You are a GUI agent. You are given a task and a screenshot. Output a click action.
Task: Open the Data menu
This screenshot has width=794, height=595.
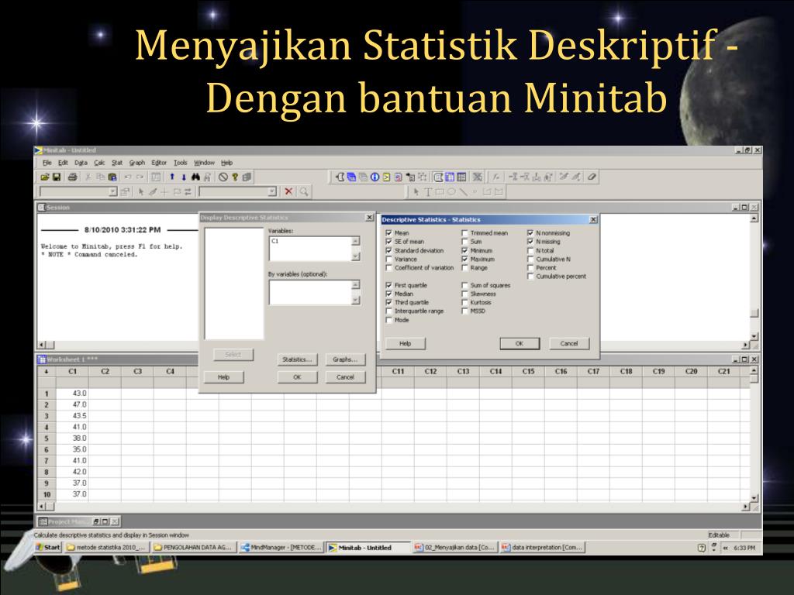[81, 163]
